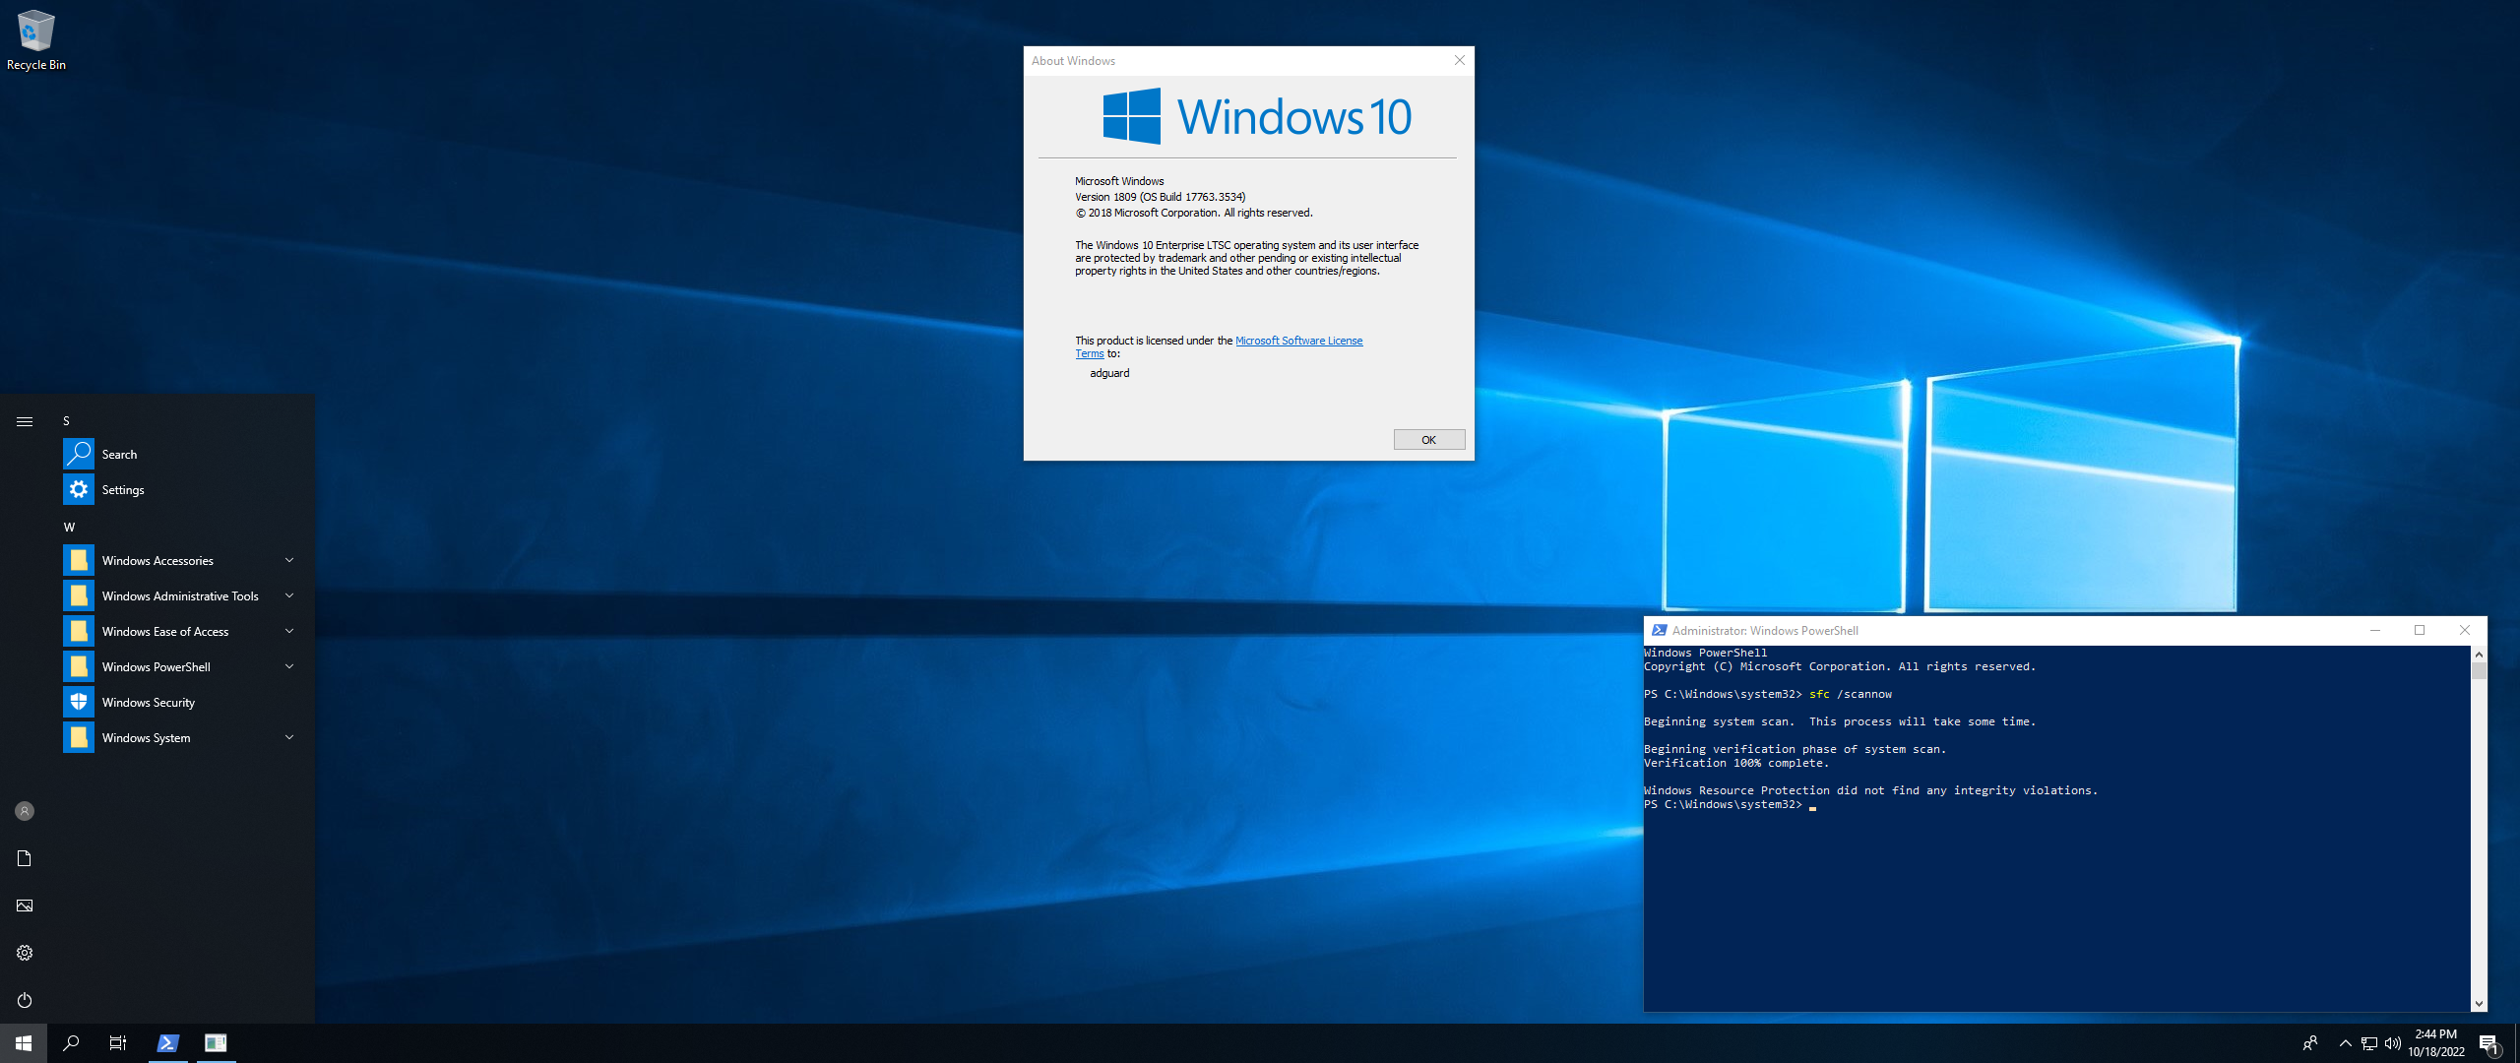Click the taskbar search magnifier icon

(x=71, y=1043)
